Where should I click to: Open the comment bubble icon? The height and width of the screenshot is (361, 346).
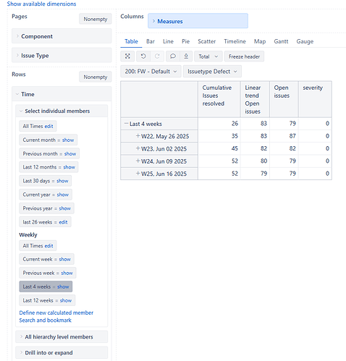173,56
